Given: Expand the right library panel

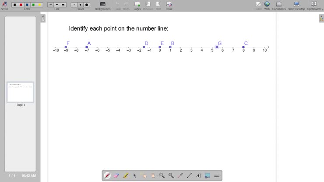Looking at the screenshot, I should [x=321, y=18].
